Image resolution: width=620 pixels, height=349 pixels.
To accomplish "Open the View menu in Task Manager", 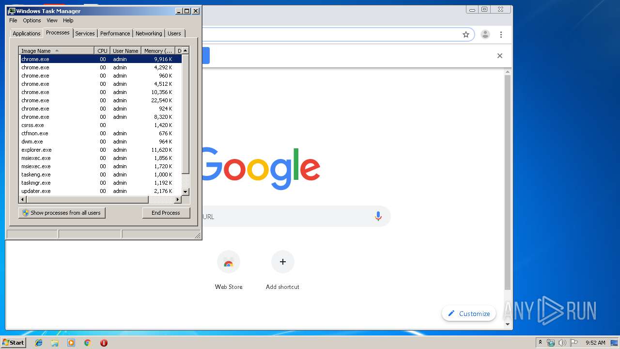I will coord(52,20).
